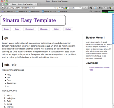
Task: Go back with the browser back arrow
Action: [x=3, y=8]
